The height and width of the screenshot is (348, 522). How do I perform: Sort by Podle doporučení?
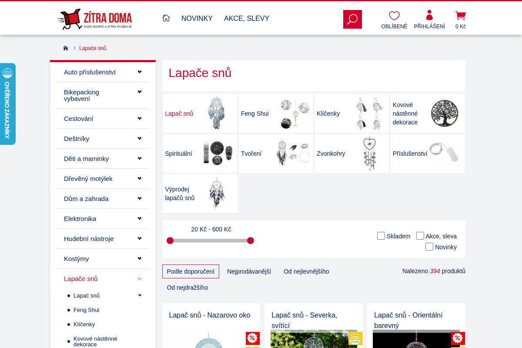[x=191, y=271]
